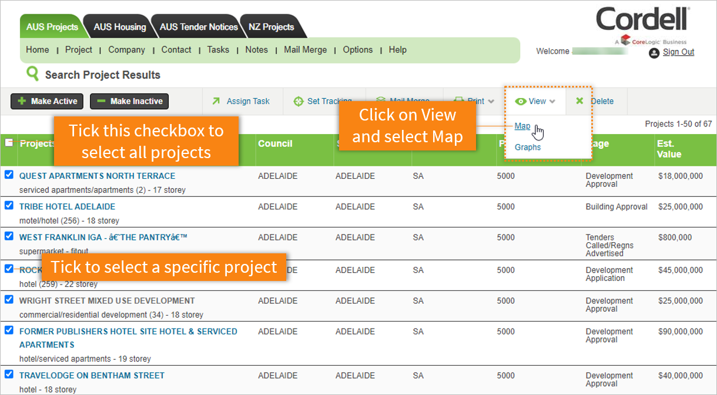717x395 pixels.
Task: Open the Notes menu item
Action: tap(257, 50)
